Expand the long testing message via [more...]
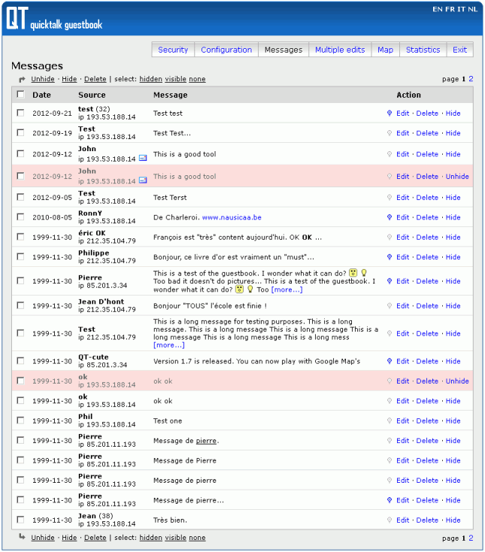Viewport: 485px width, 552px height. click(168, 345)
